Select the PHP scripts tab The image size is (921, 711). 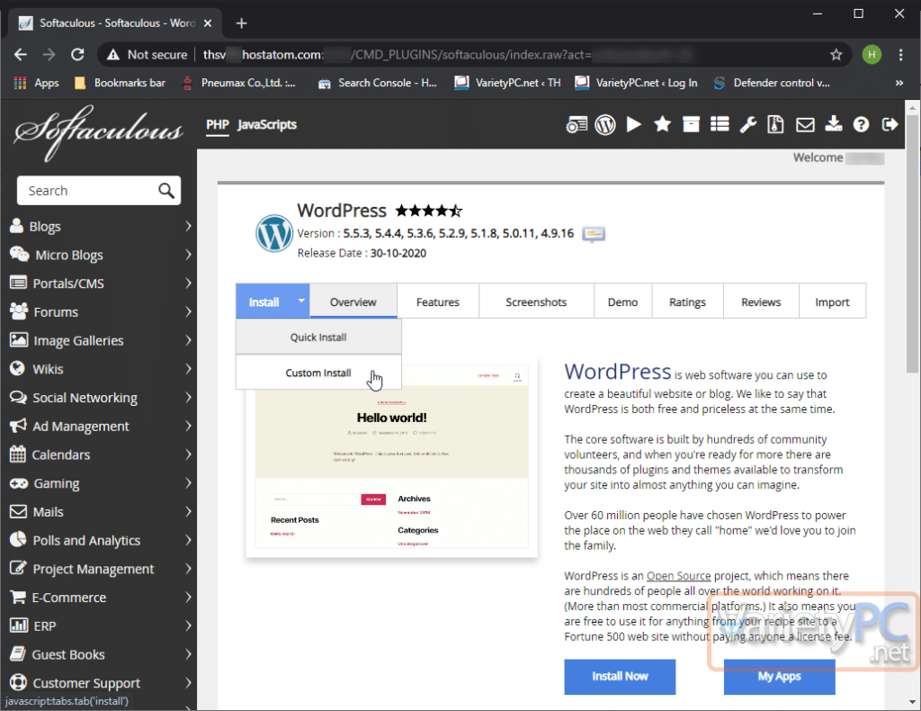[218, 124]
